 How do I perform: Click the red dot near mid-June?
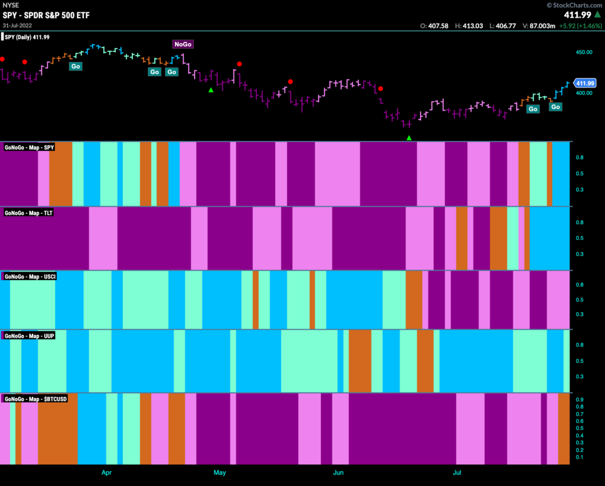(380, 89)
